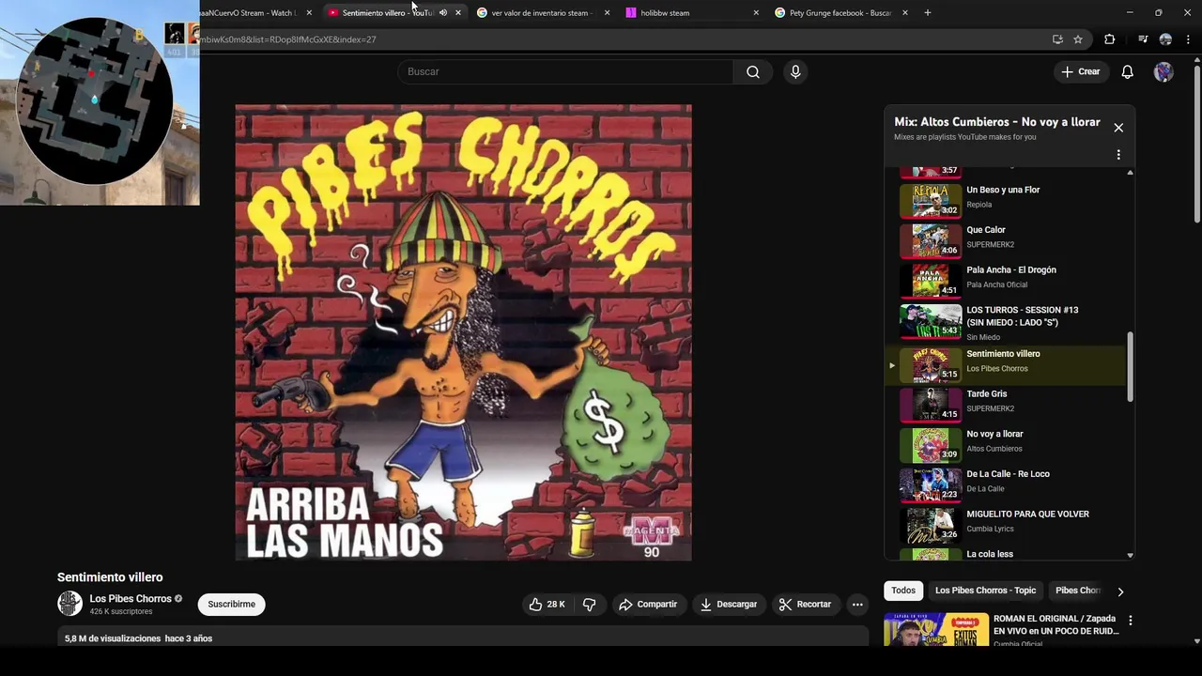Clip the video with the Recortar button
This screenshot has height=676, width=1202.
[x=806, y=605]
